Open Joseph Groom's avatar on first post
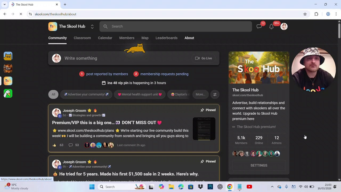Image resolution: width=341 pixels, height=192 pixels. [x=56, y=113]
